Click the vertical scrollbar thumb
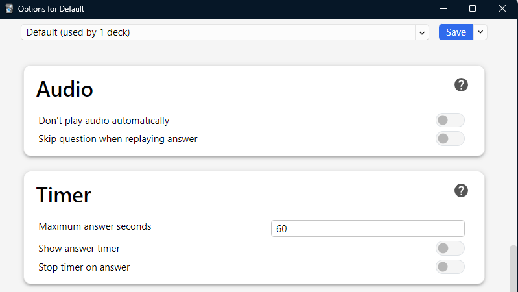The height and width of the screenshot is (292, 518). click(513, 268)
